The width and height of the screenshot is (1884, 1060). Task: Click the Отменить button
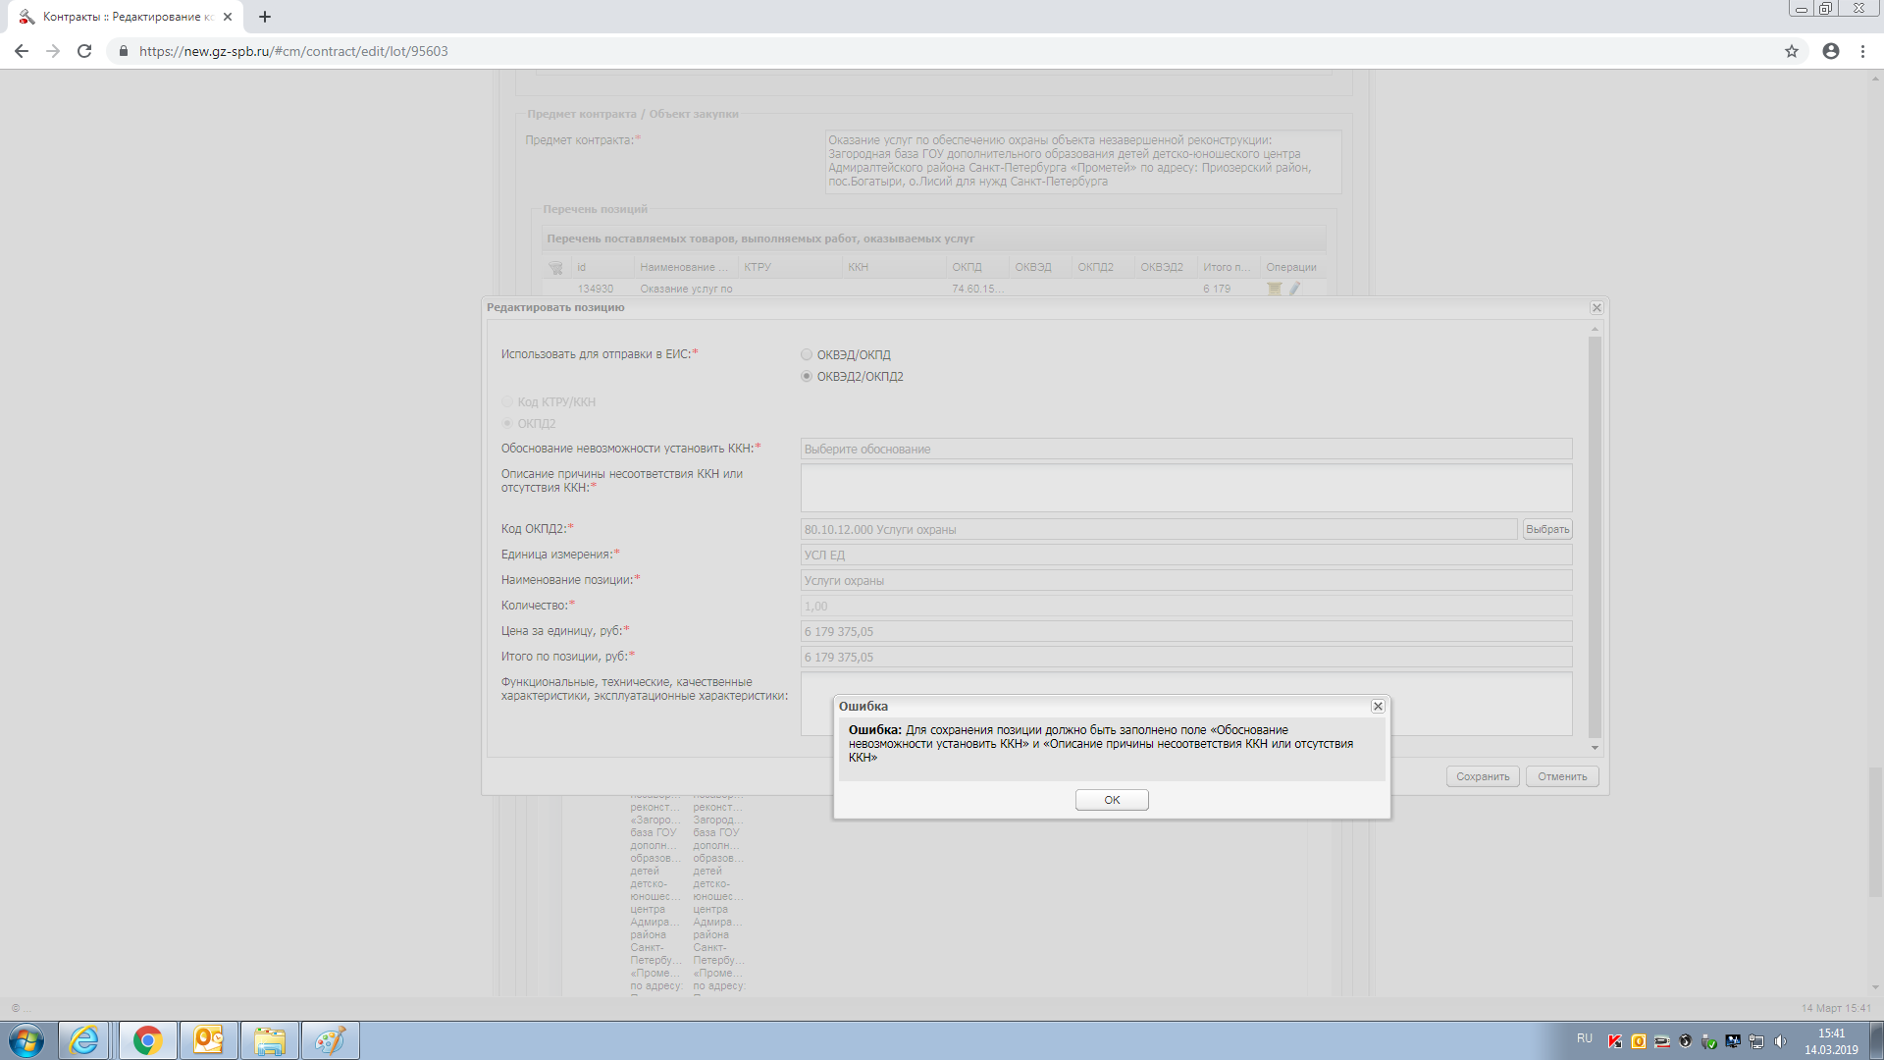1562,776
